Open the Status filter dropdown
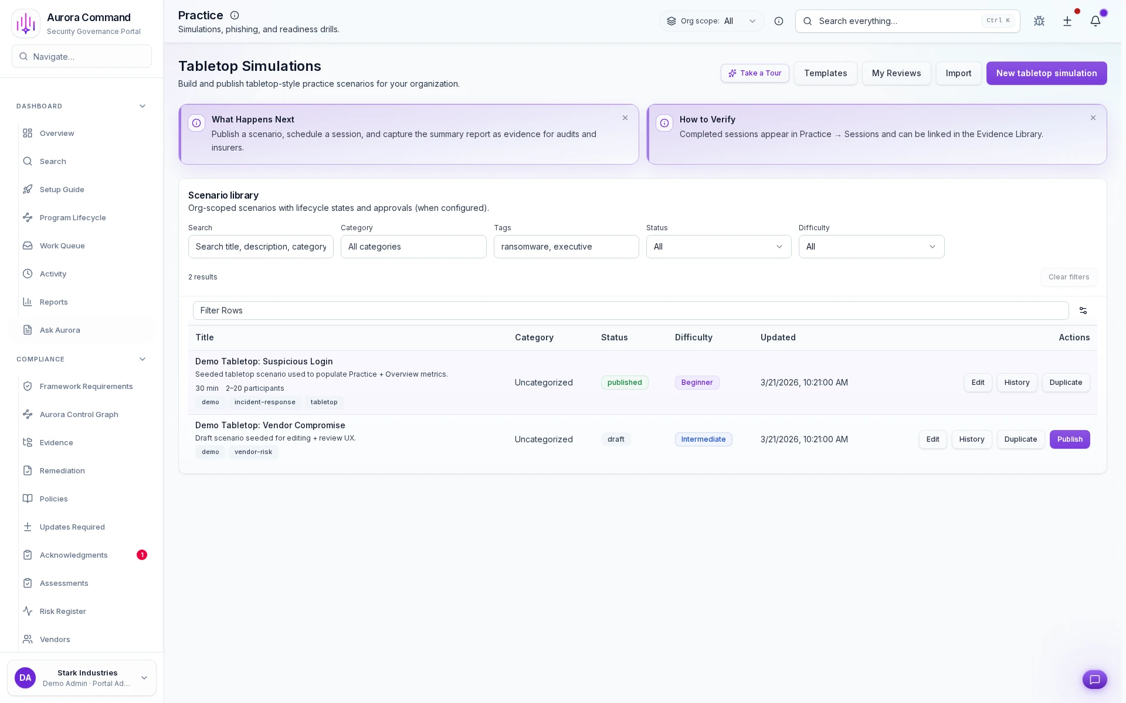Screen dimensions: 1126x703 coord(718,247)
